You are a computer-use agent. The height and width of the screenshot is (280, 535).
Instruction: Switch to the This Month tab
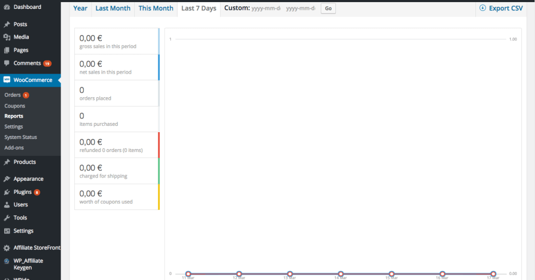156,8
